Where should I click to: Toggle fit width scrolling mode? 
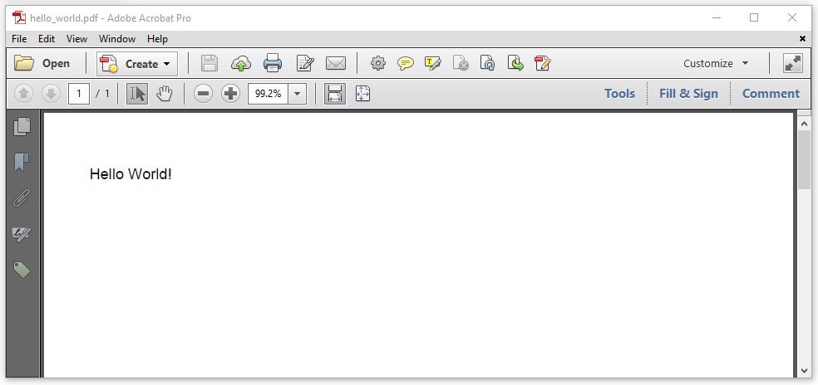[x=335, y=94]
